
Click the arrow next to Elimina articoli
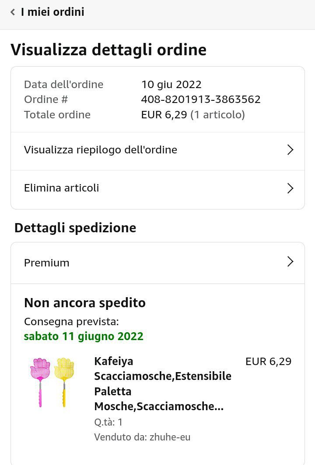click(290, 188)
